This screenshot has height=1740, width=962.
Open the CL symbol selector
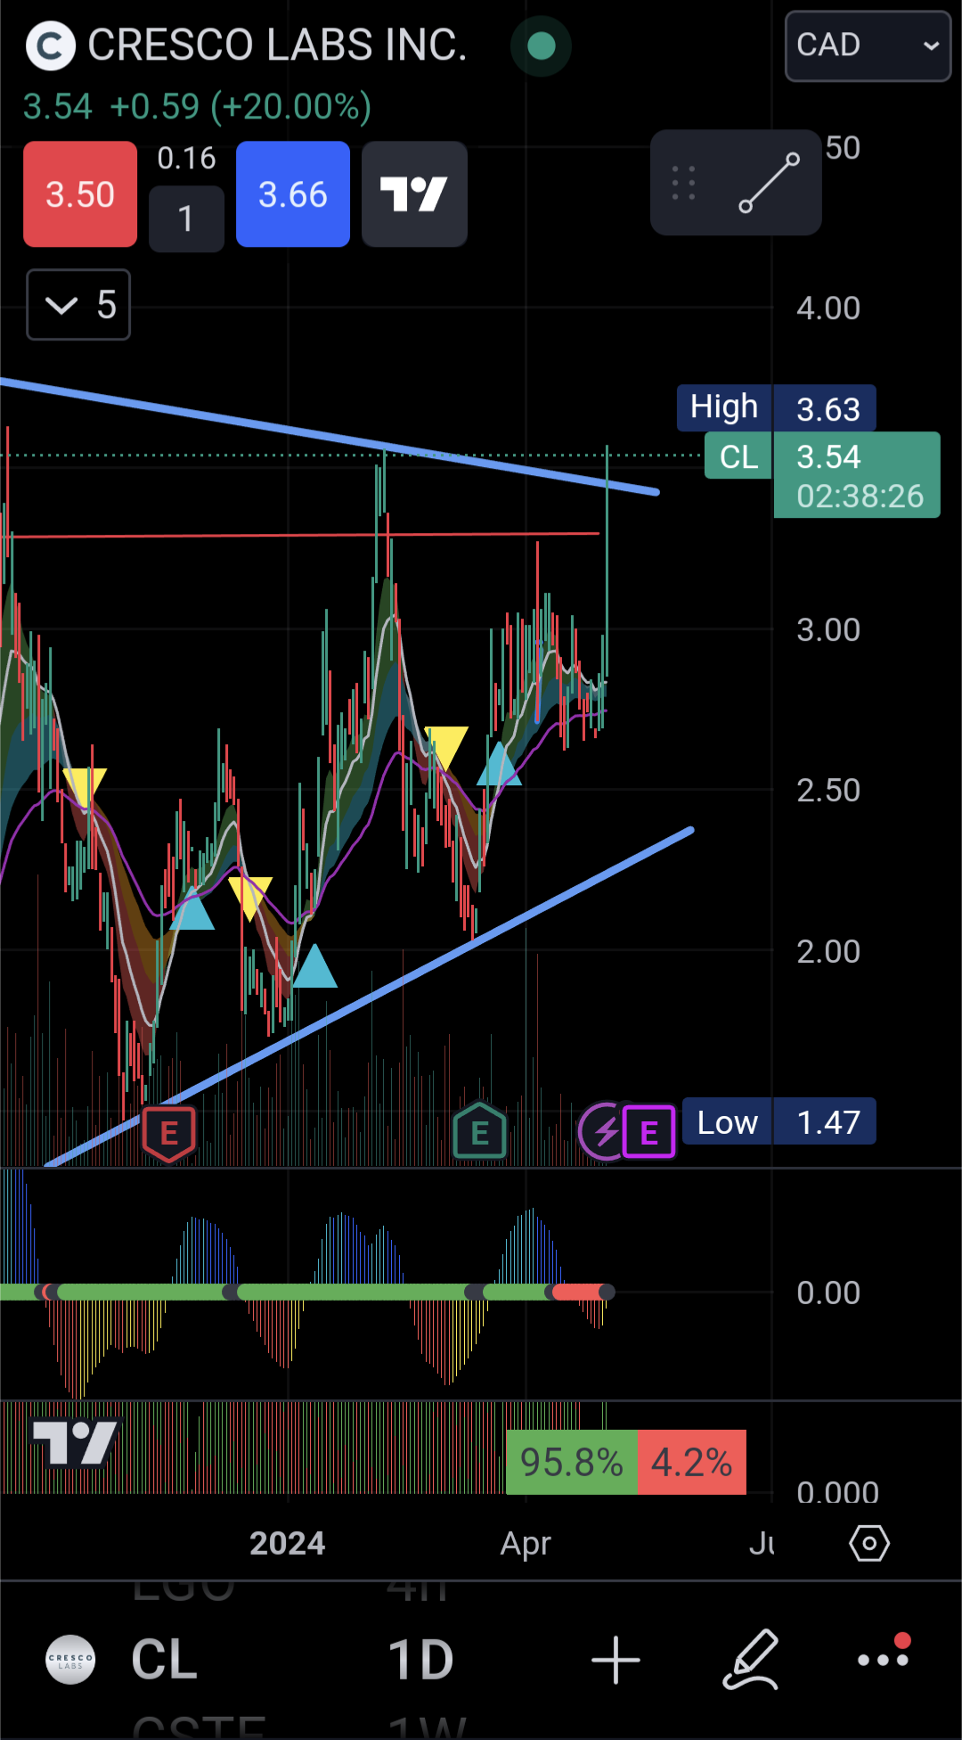[x=164, y=1660]
